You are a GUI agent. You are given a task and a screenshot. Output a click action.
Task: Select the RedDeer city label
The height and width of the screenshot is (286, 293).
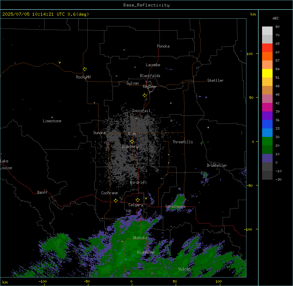pyautogui.click(x=150, y=87)
